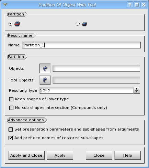Click the Apply and Close button
This screenshot has width=149, height=168.
pos(26,155)
